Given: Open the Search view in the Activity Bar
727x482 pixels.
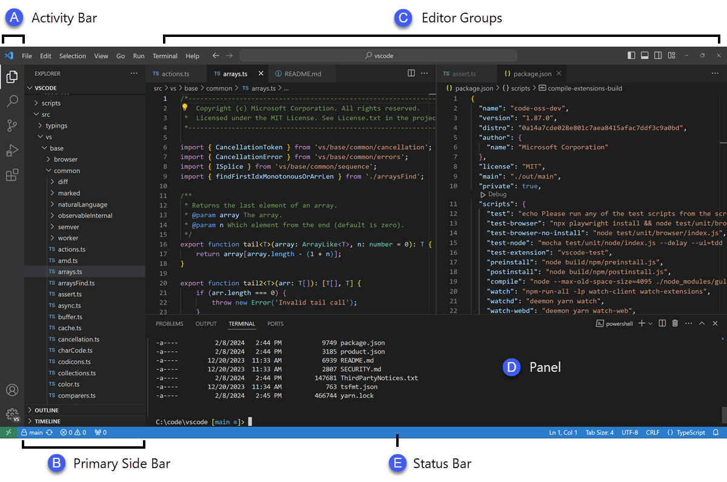Looking at the screenshot, I should [x=12, y=101].
